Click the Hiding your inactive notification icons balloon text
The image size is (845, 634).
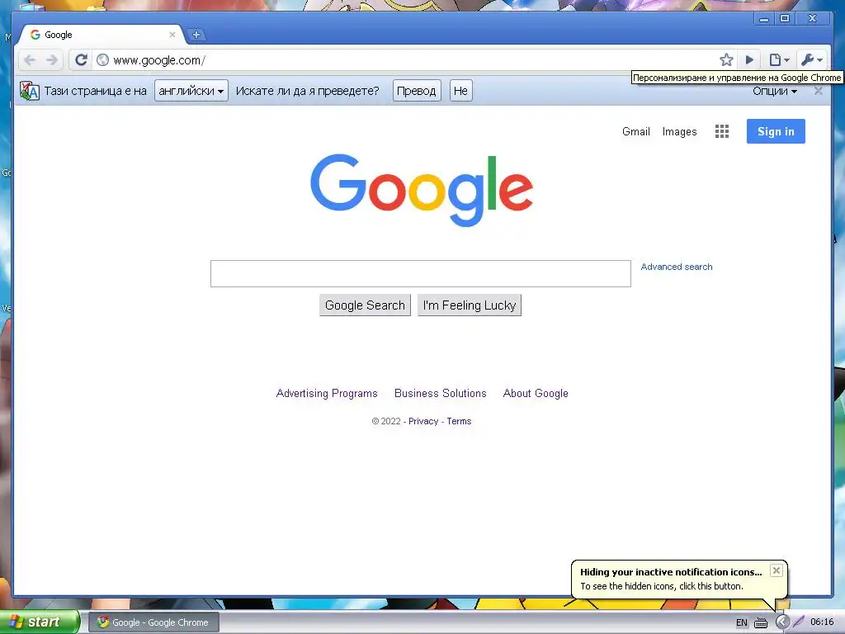pos(671,572)
